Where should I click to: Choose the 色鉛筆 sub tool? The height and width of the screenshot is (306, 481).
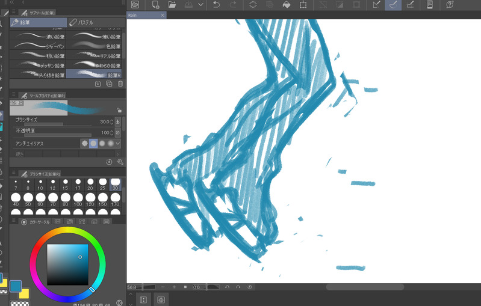(x=94, y=46)
